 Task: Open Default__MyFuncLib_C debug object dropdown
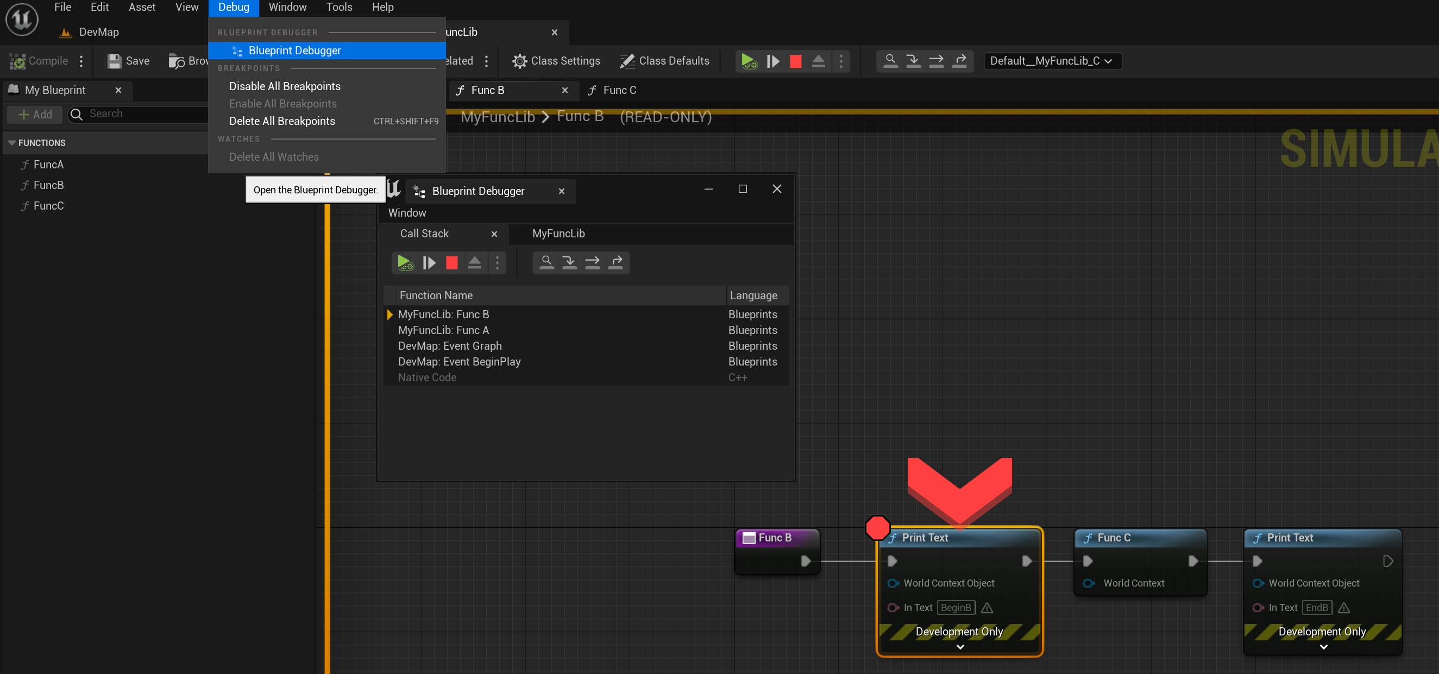[x=1052, y=61]
